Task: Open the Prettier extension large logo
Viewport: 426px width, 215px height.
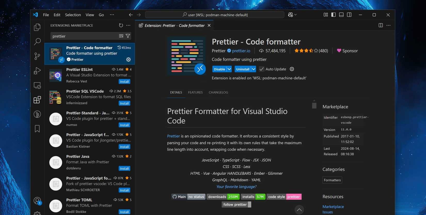Action: coord(186,56)
